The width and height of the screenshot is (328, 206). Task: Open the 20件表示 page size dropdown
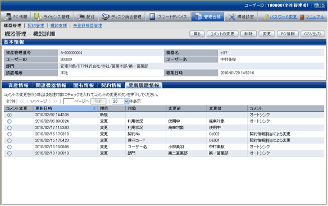pos(121,102)
